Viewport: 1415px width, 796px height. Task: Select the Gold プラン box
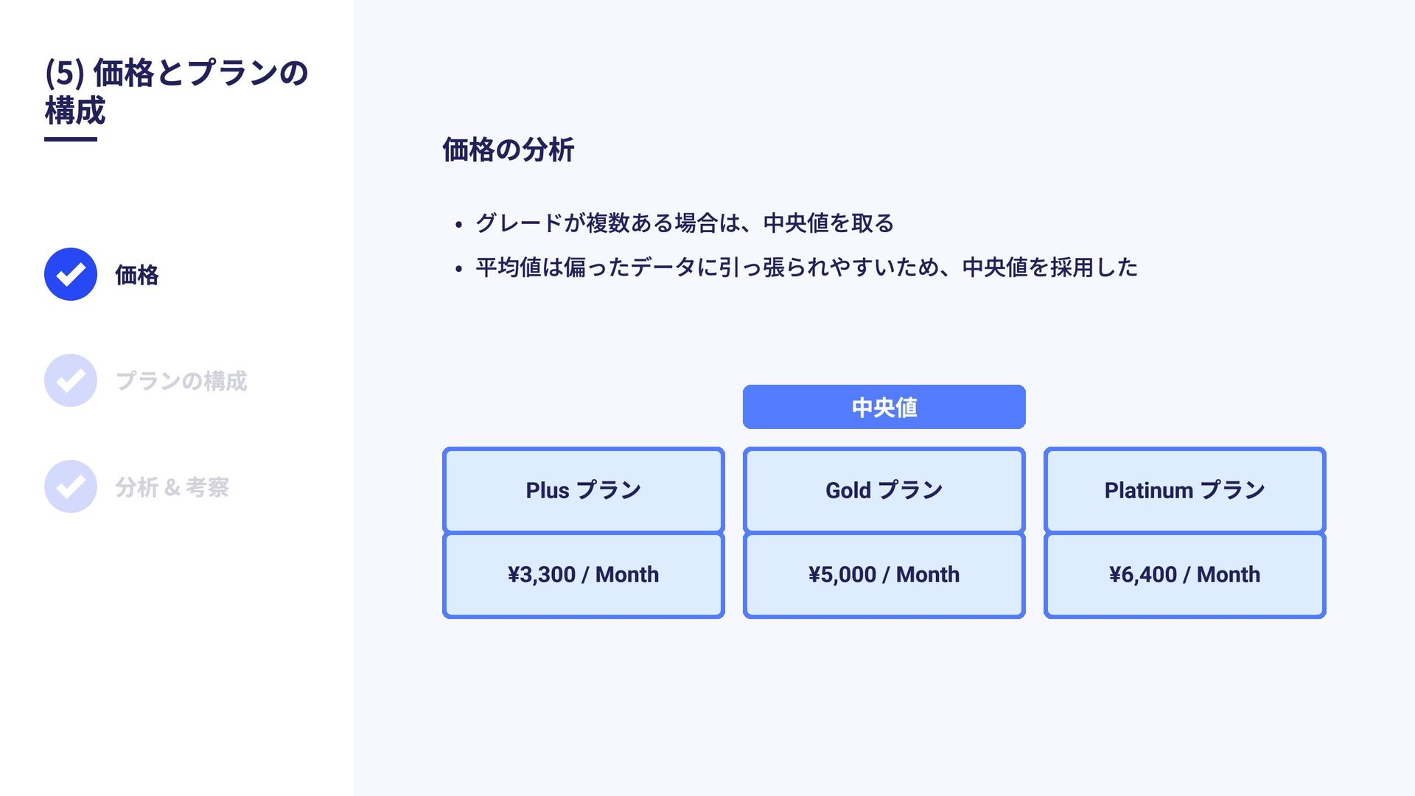pyautogui.click(x=884, y=490)
